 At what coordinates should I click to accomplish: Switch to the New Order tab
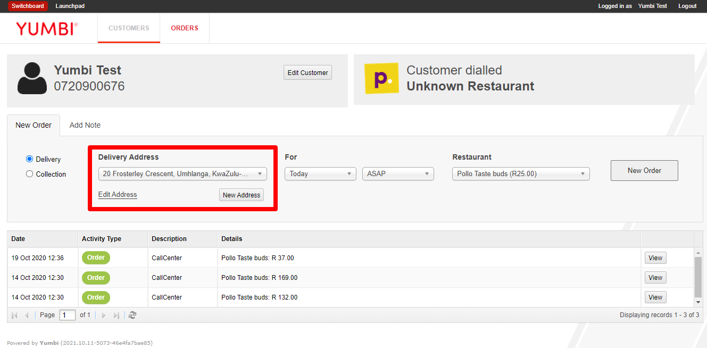34,125
